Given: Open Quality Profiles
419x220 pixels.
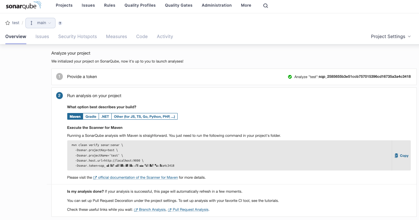Looking at the screenshot, I should coord(140,5).
